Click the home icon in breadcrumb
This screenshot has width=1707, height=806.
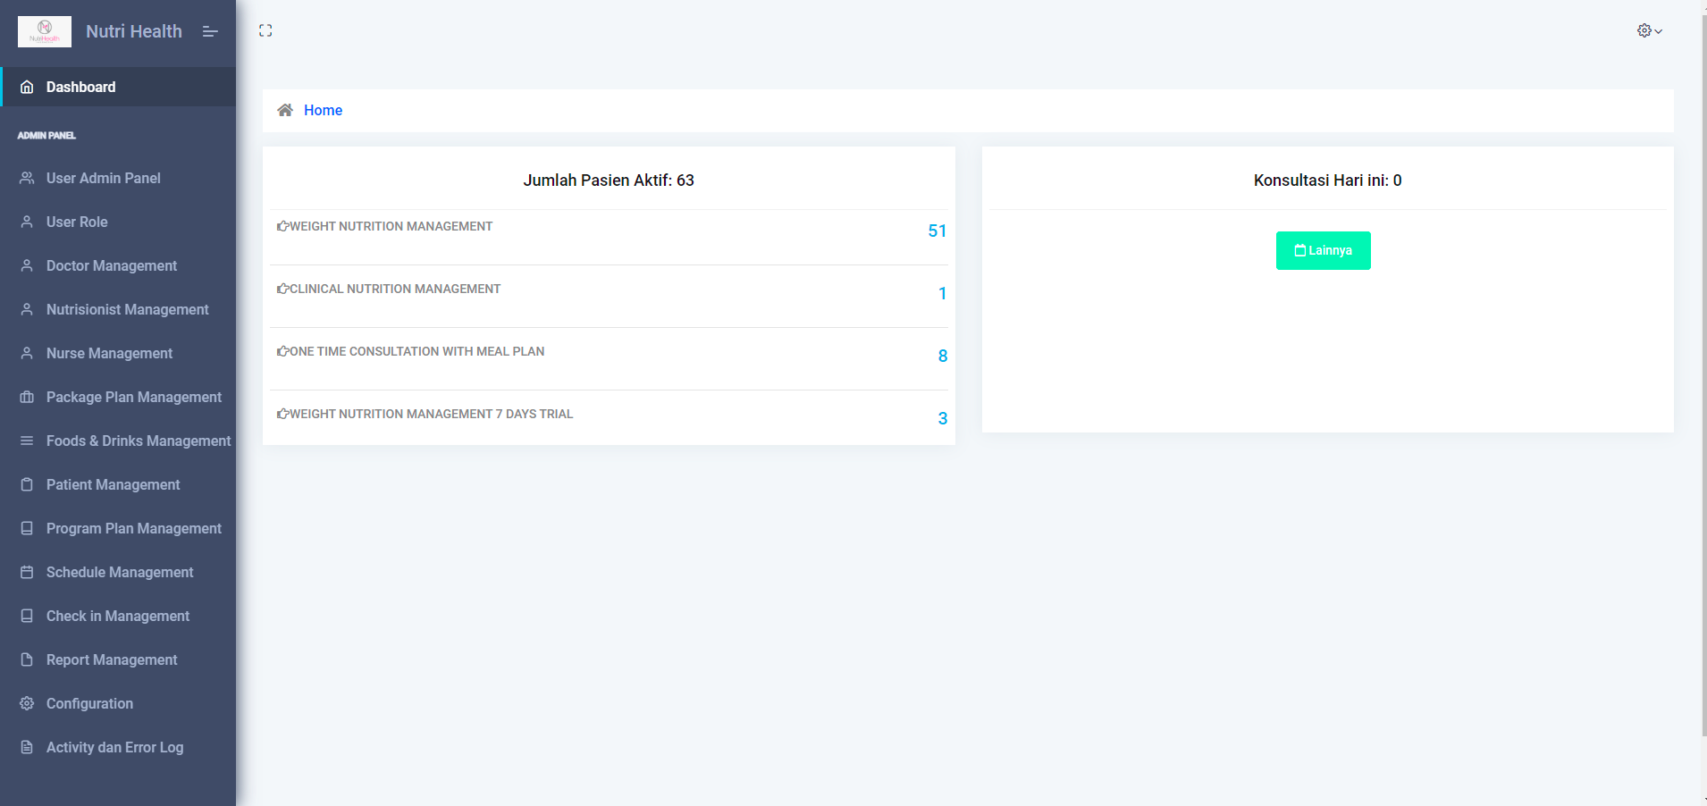coord(285,110)
